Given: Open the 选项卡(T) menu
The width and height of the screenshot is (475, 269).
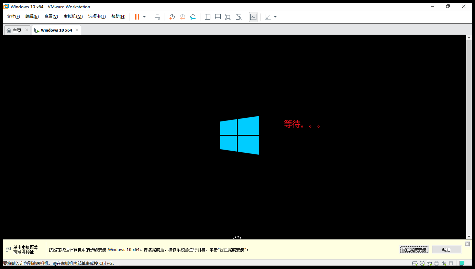Looking at the screenshot, I should click(97, 16).
